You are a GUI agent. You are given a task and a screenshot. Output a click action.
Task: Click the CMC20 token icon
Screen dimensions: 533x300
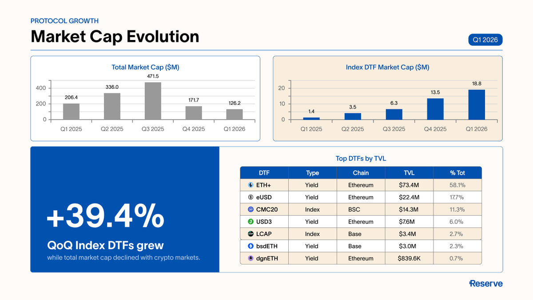[251, 209]
